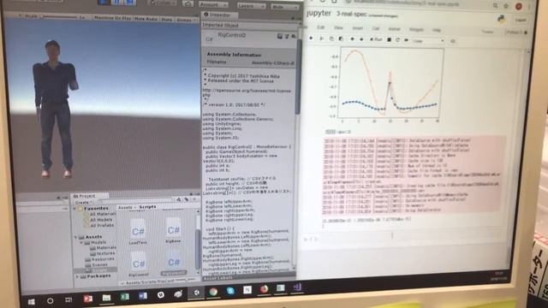
Task: Open the Inspector help reference icon
Action: (280, 36)
